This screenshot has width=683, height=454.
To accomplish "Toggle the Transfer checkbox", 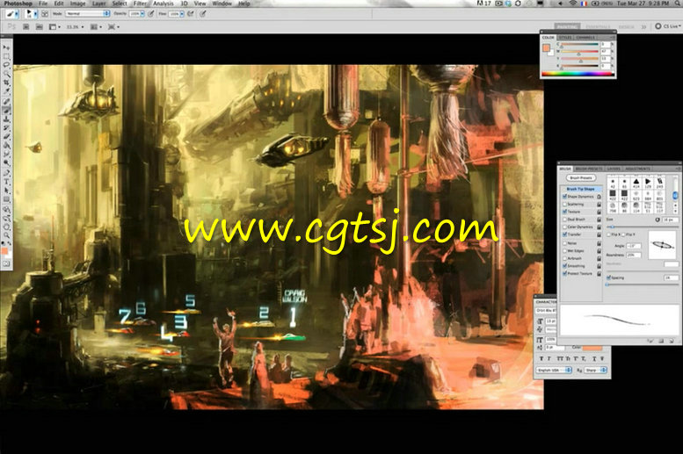I will coord(564,234).
